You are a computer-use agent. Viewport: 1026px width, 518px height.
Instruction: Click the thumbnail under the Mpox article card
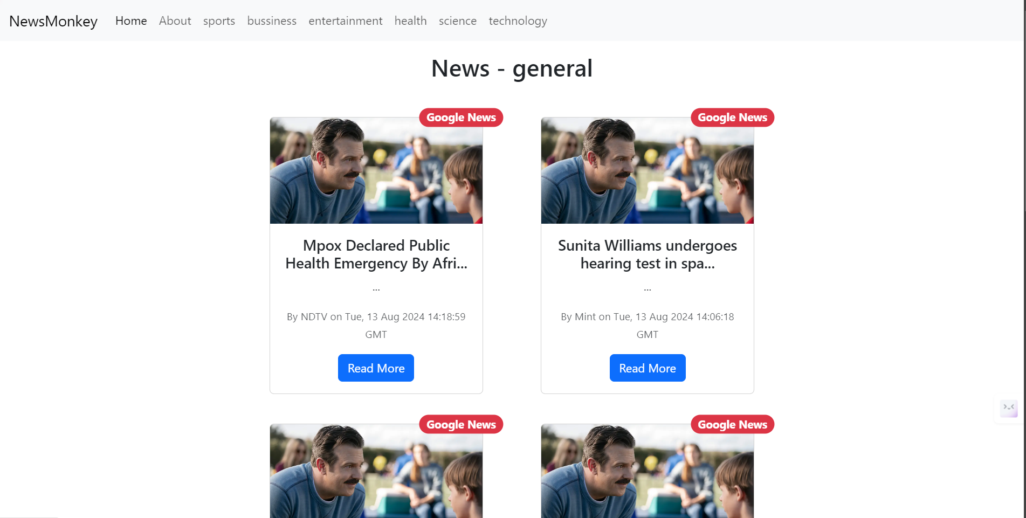point(376,471)
